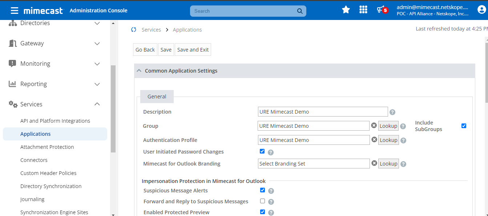Viewport: 488px width, 216px height.
Task: Click Lookup button for Group
Action: coord(388,126)
